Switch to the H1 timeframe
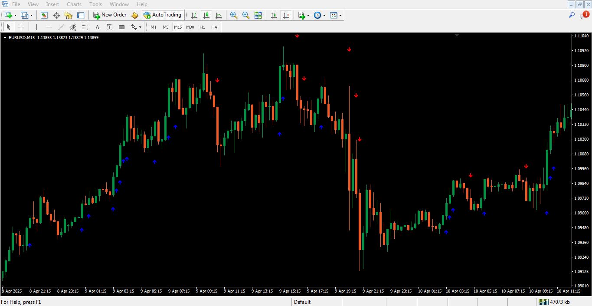 coord(202,27)
